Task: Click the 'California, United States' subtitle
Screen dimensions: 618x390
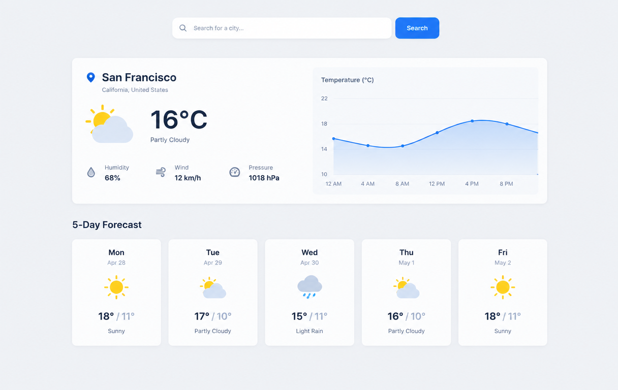Action: tap(135, 90)
